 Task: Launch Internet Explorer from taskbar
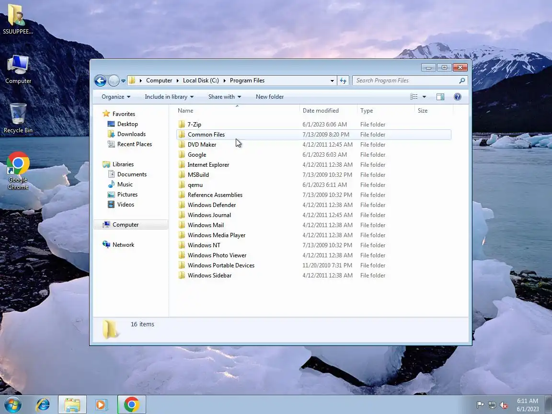[x=43, y=405]
